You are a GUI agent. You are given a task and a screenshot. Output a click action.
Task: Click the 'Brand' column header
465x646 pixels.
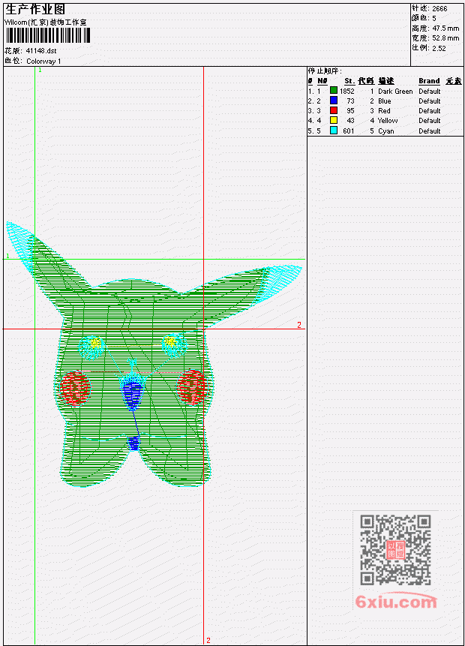pos(429,81)
